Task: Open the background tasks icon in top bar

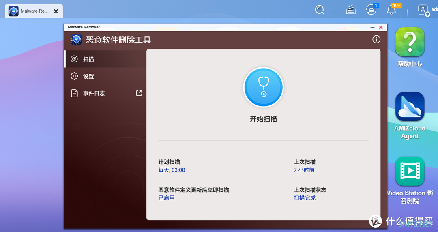Action: point(350,10)
